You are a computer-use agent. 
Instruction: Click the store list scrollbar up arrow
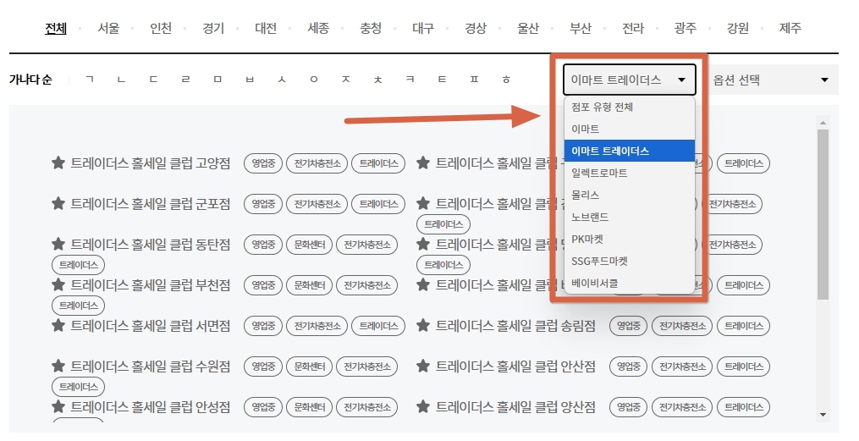[823, 122]
